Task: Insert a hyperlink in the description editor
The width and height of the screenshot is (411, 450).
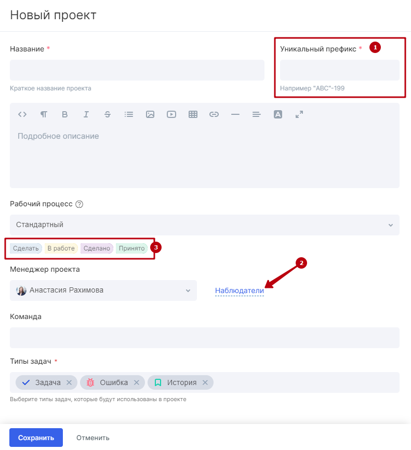Action: pos(214,114)
